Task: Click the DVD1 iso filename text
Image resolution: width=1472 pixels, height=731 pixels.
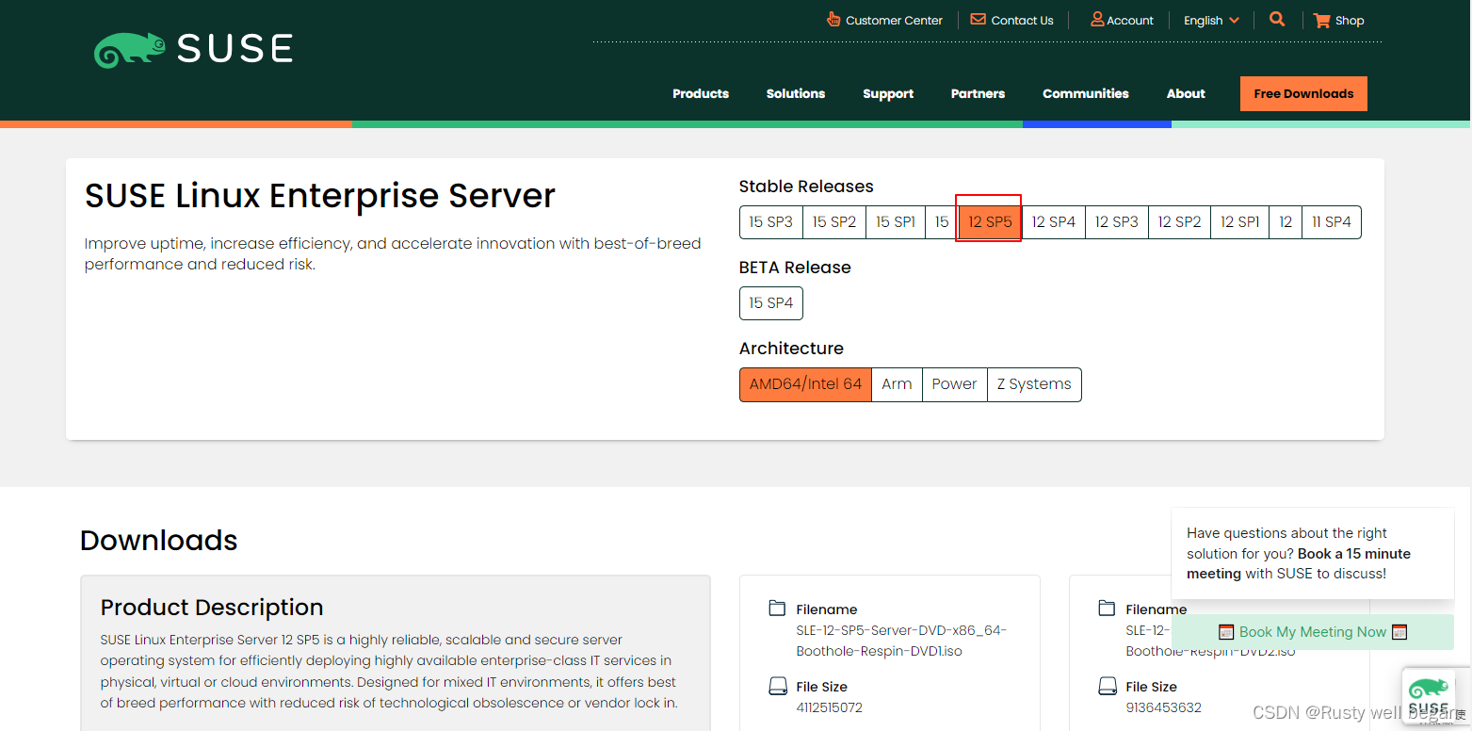Action: (901, 641)
